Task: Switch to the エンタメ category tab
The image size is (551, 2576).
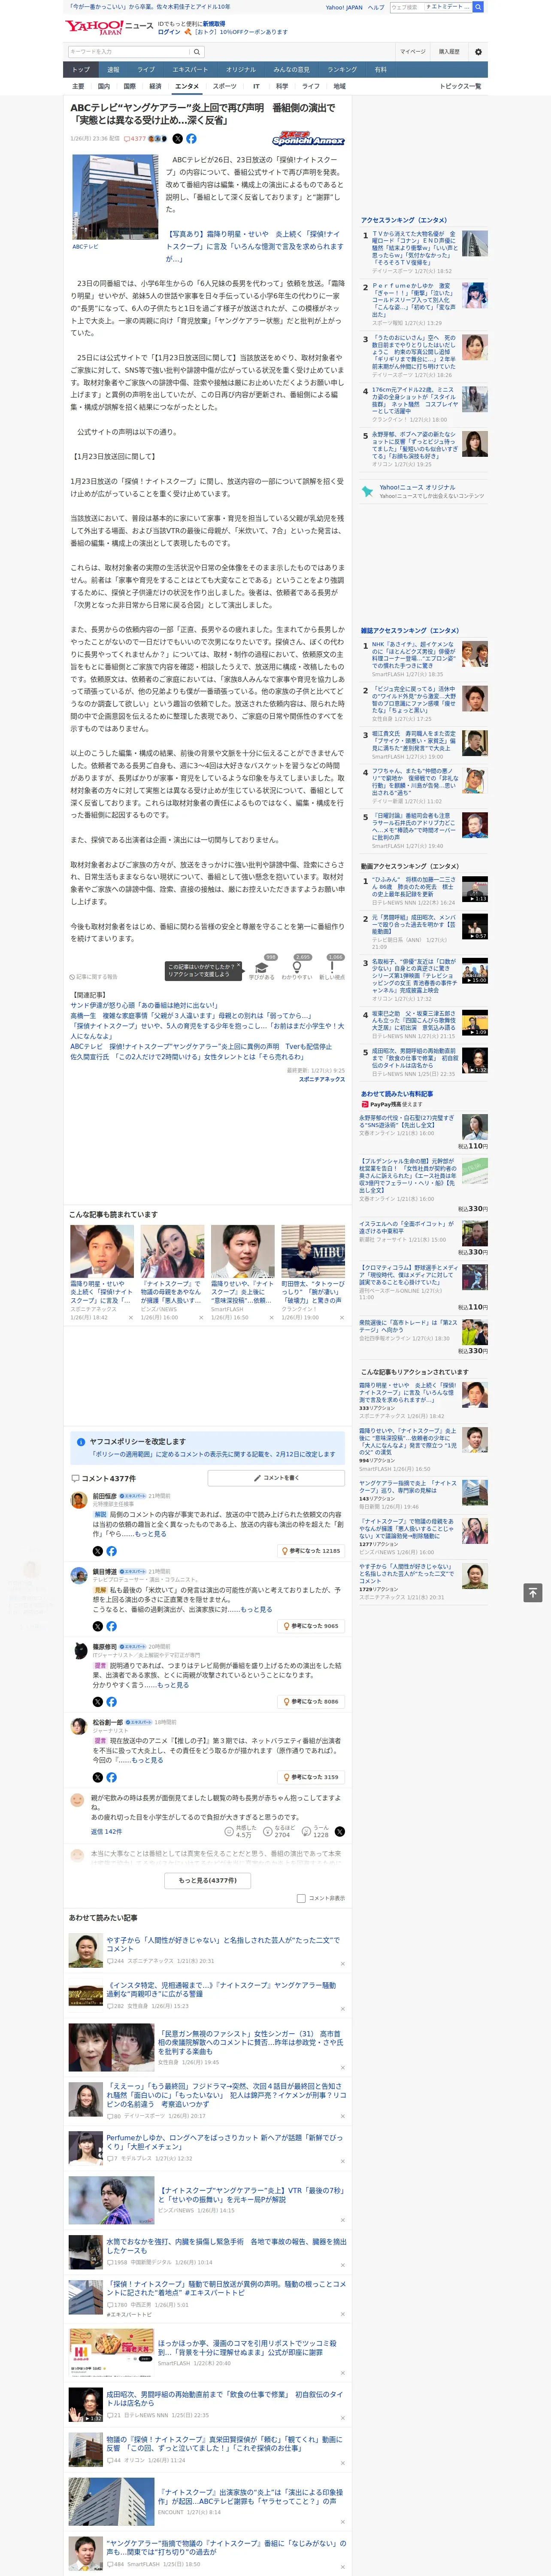Action: coord(187,86)
